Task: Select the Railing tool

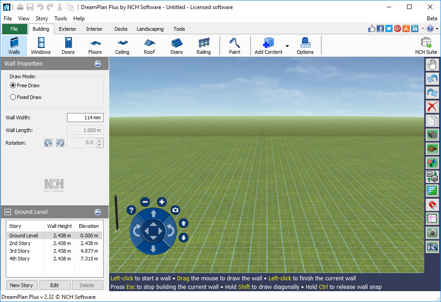Action: [204, 46]
